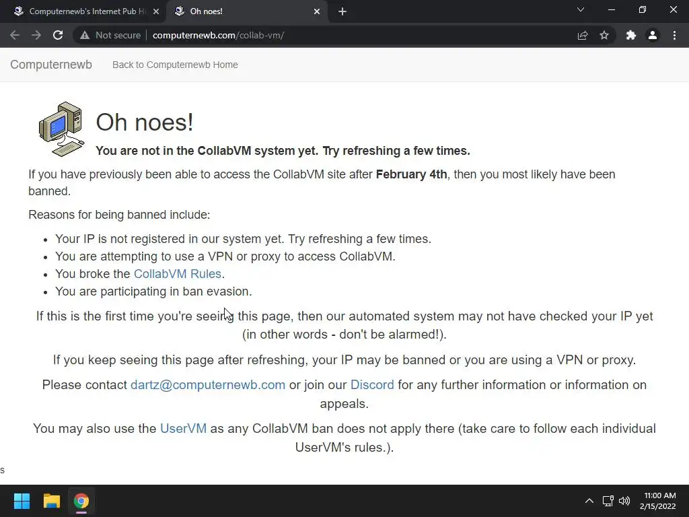The height and width of the screenshot is (517, 689).
Task: Restore down the Chrome window
Action: click(x=643, y=9)
